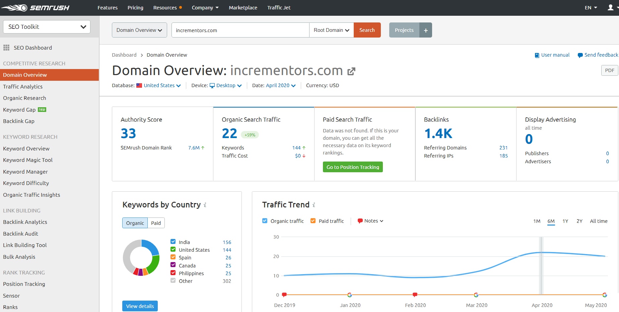
Task: Click the Semrush logo
Action: tap(36, 7)
